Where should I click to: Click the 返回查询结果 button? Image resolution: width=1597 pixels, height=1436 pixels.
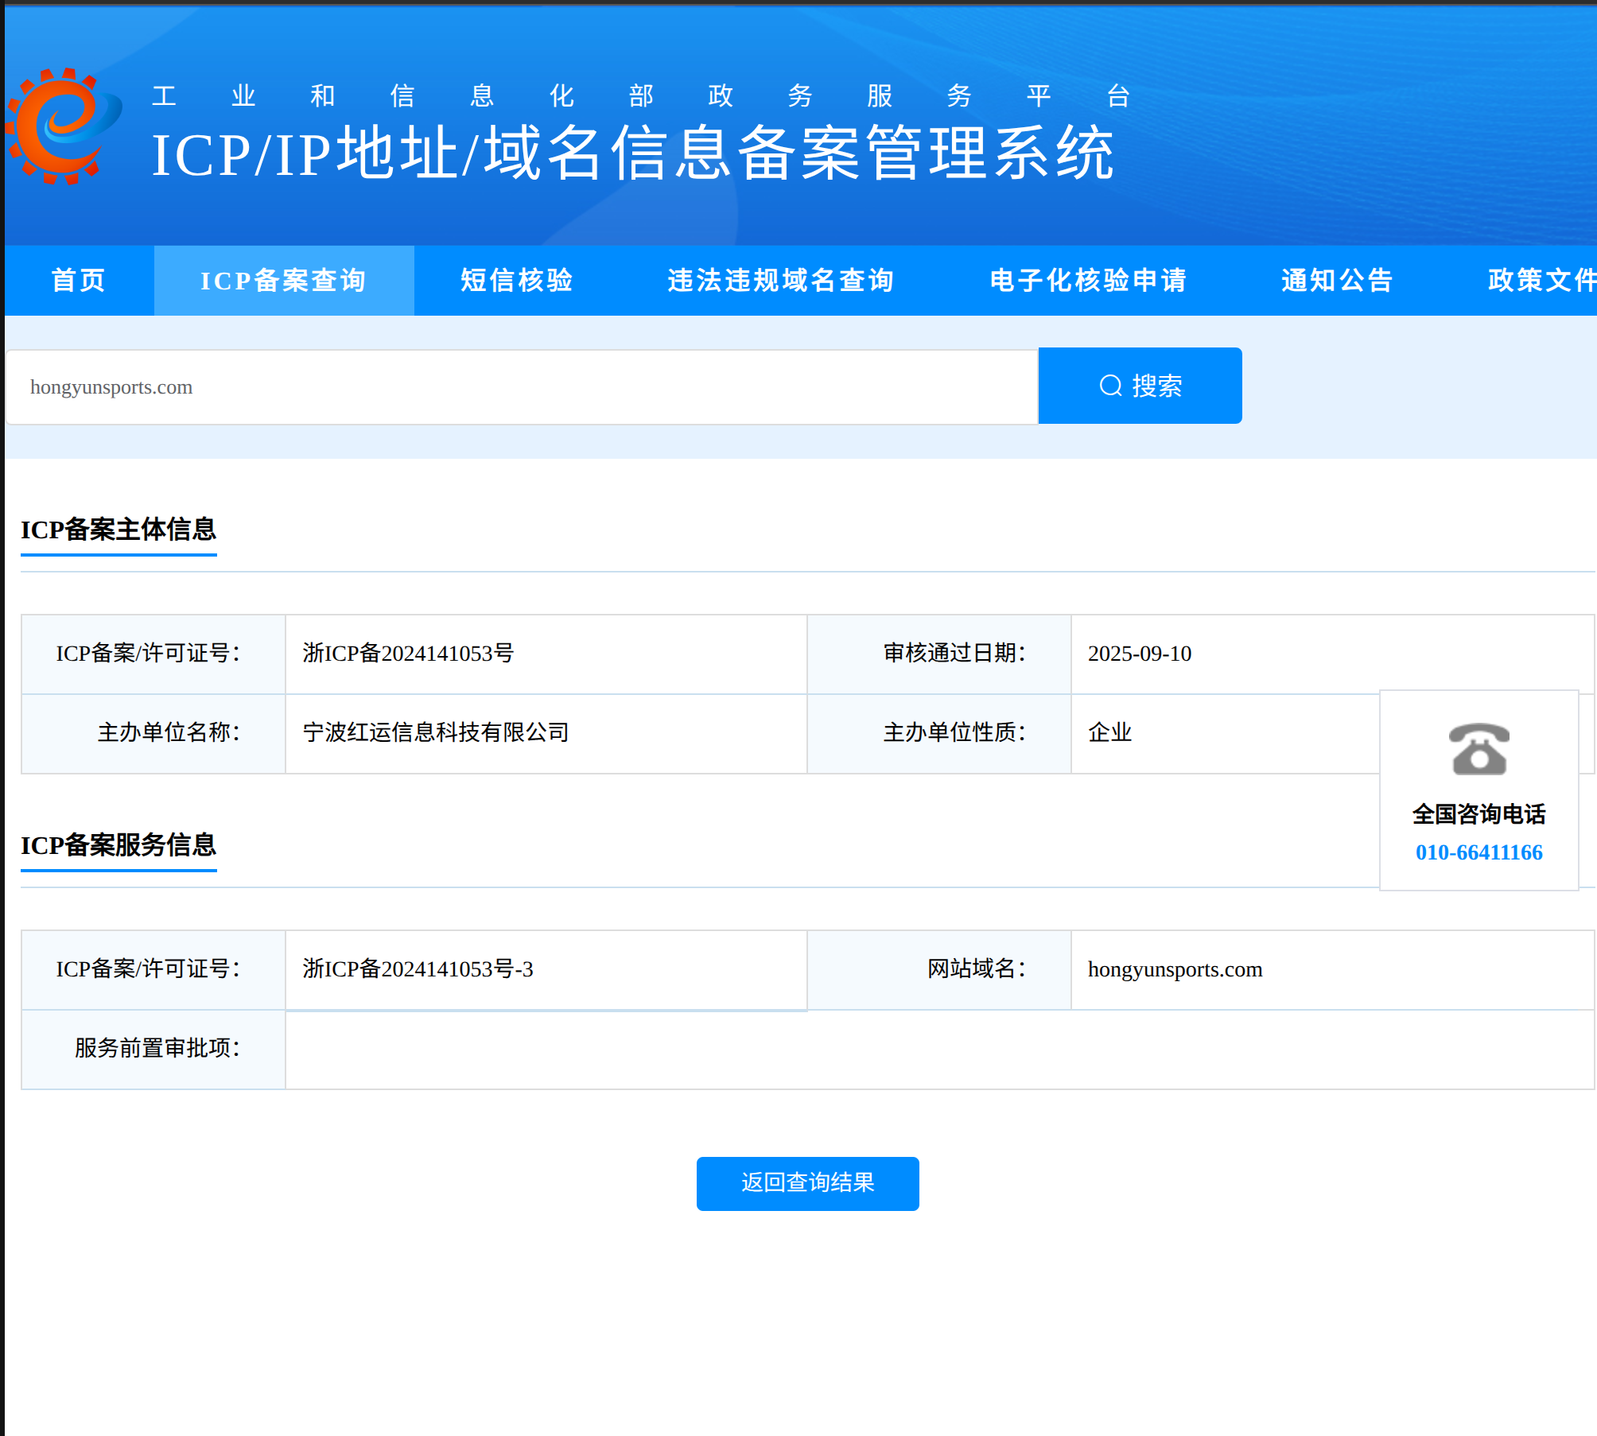tap(807, 1183)
